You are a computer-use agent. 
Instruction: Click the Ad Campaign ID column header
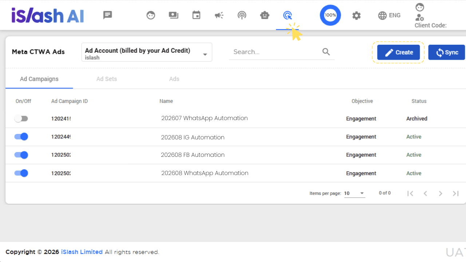(70, 101)
